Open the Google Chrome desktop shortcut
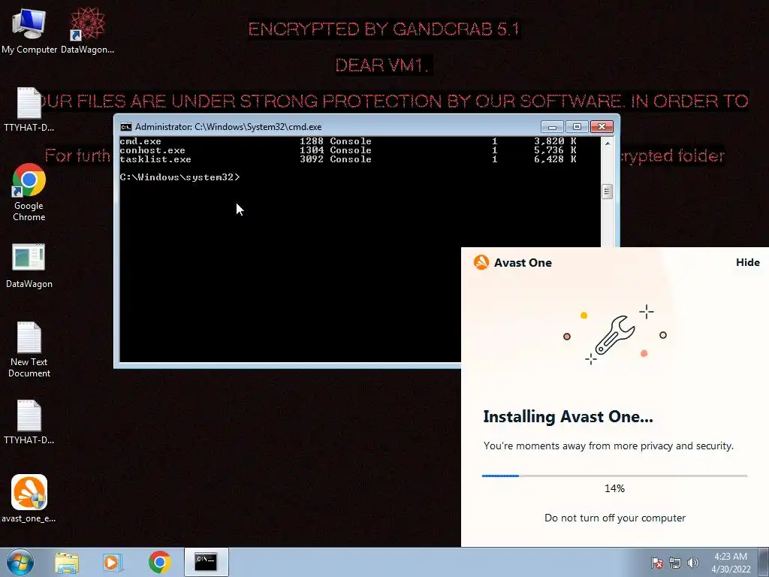The height and width of the screenshot is (577, 769). [29, 192]
